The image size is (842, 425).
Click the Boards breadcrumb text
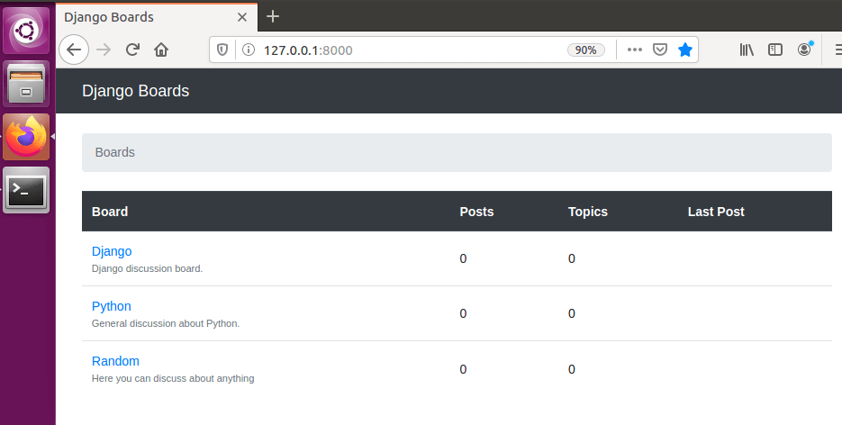point(115,152)
